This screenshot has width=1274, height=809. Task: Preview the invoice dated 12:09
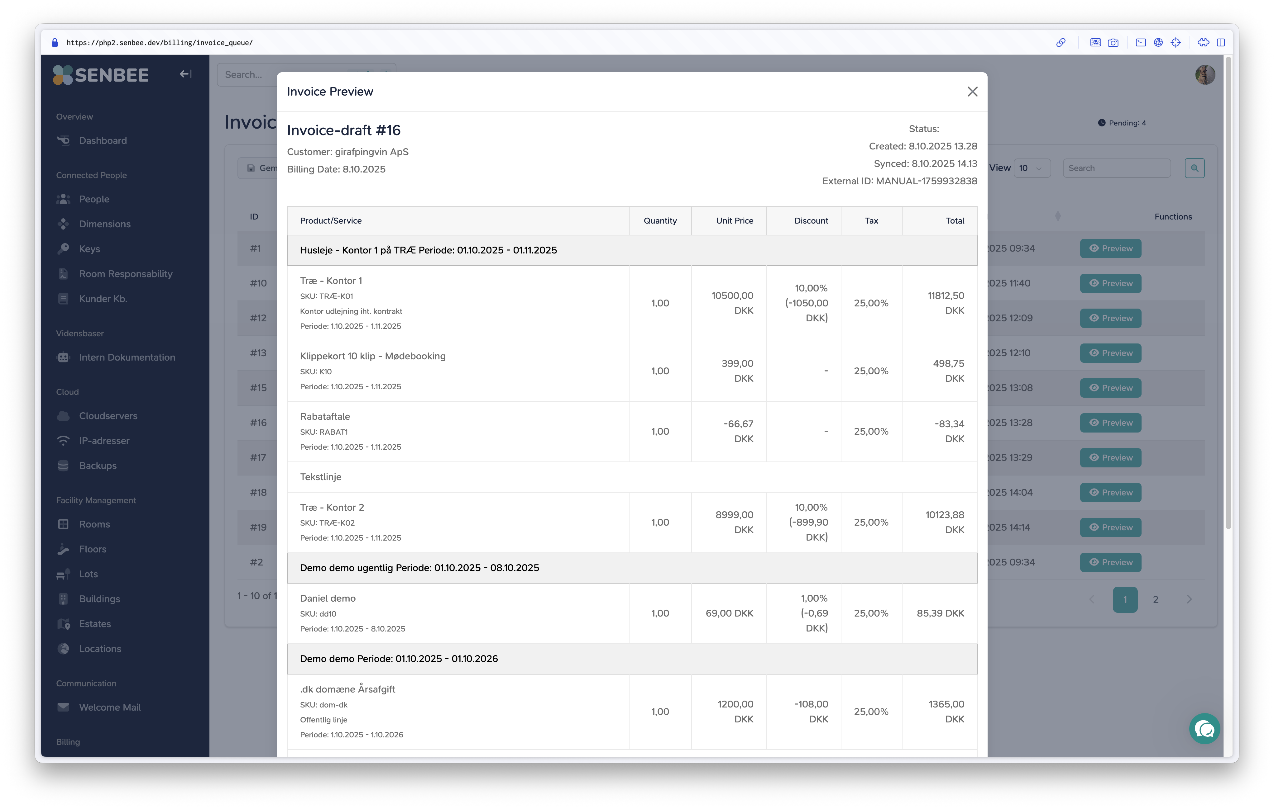point(1110,318)
